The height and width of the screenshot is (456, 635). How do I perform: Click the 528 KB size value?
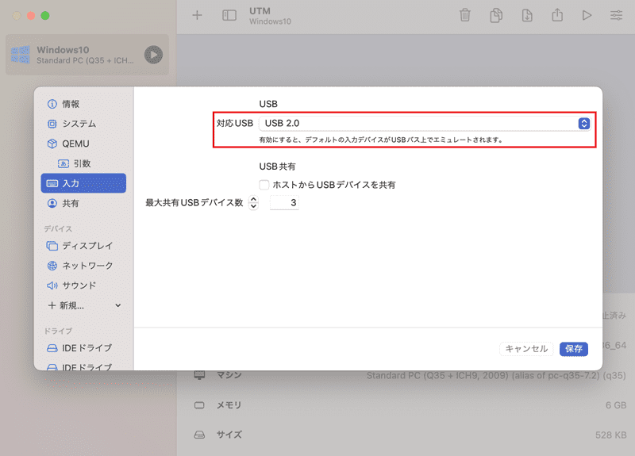click(x=610, y=435)
